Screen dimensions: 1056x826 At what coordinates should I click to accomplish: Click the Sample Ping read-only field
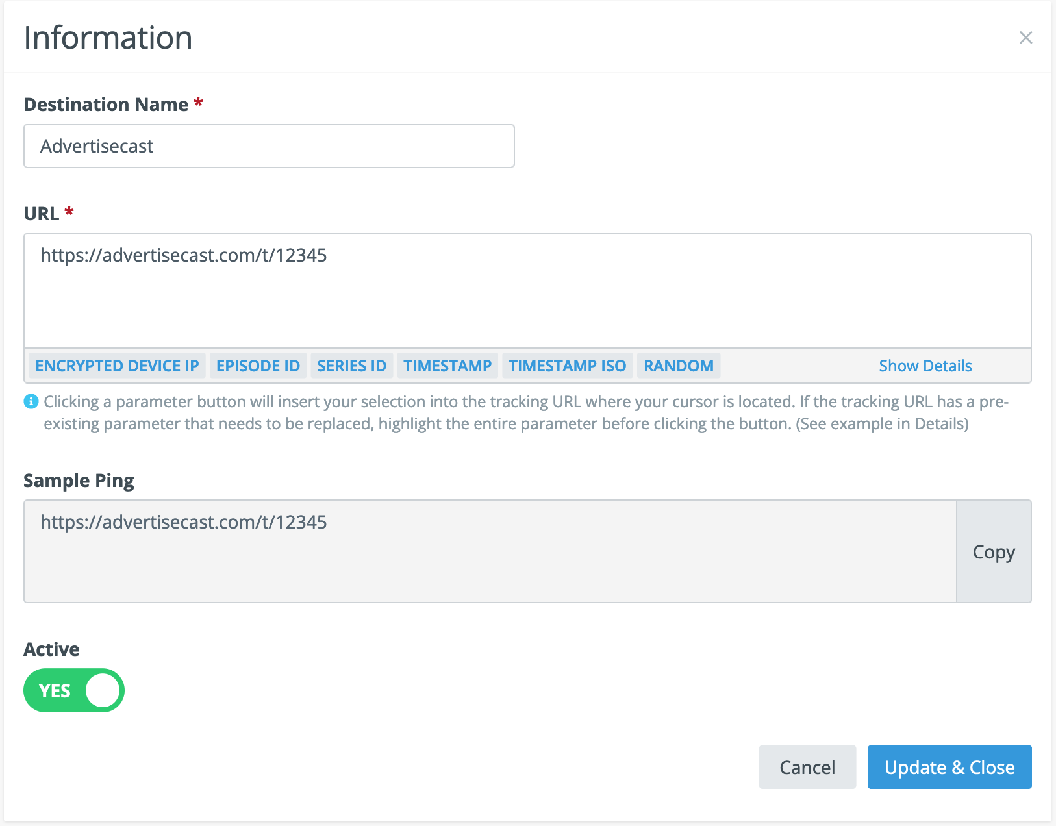point(490,551)
